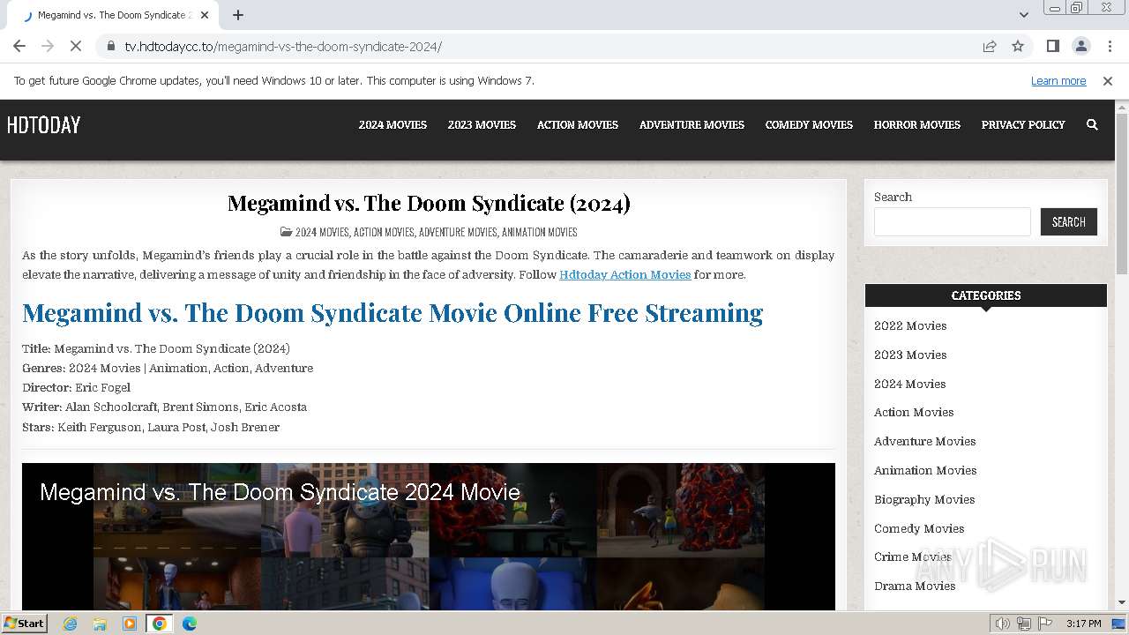
Task: Open the new tab plus button
Action: (x=238, y=15)
